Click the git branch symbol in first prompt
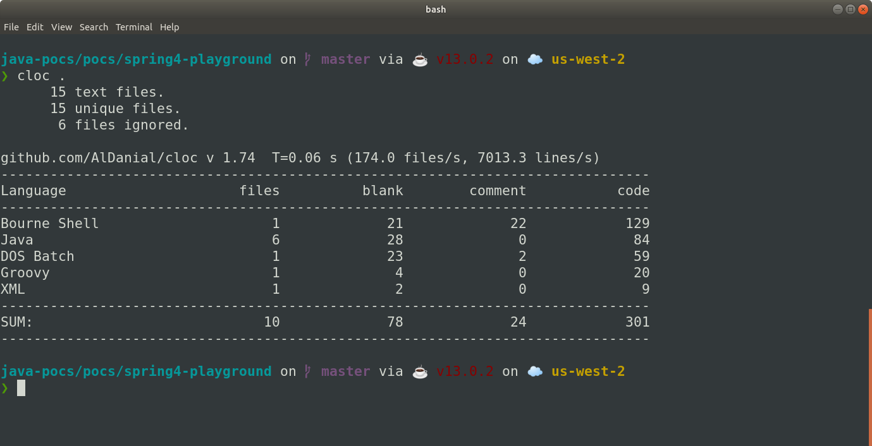872x446 pixels. coord(308,59)
